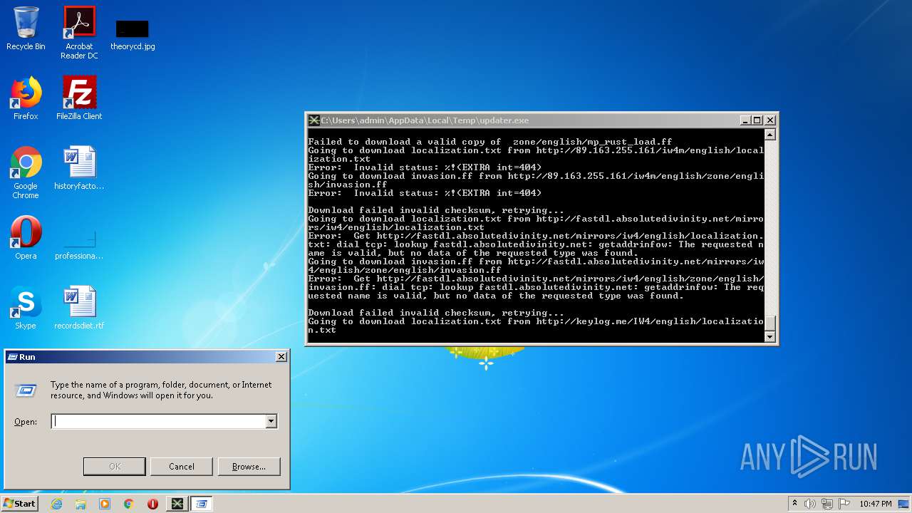Viewport: 912px width, 513px height.
Task: Launch Firefox from the desktop
Action: 26,98
